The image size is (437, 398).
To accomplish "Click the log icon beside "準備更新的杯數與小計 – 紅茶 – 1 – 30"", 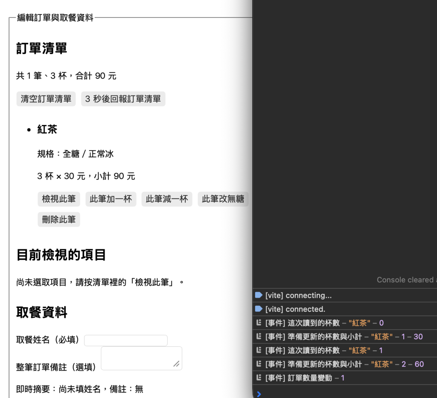I will [259, 336].
